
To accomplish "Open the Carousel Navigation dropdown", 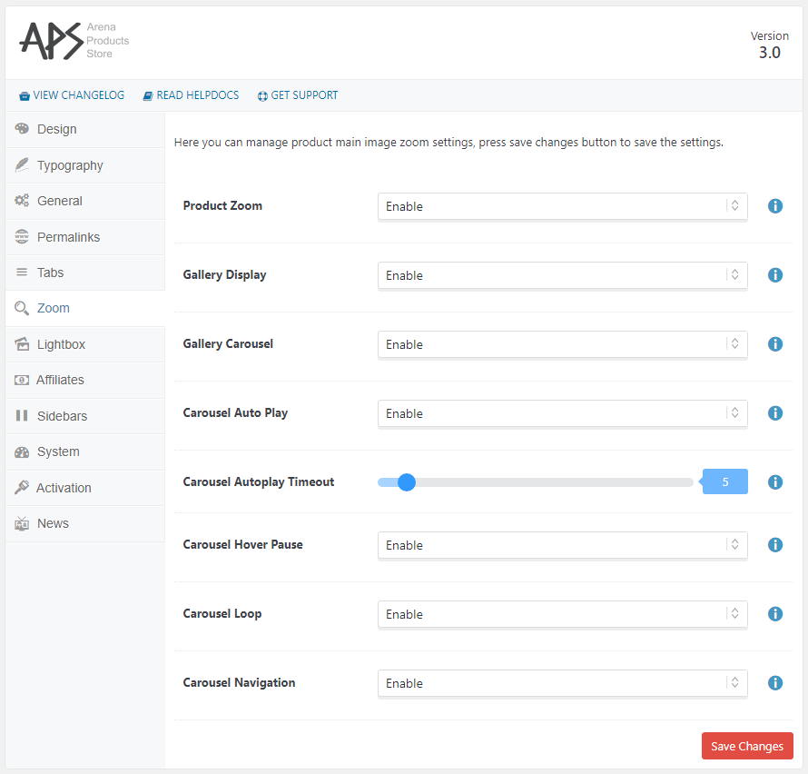I will [x=562, y=683].
